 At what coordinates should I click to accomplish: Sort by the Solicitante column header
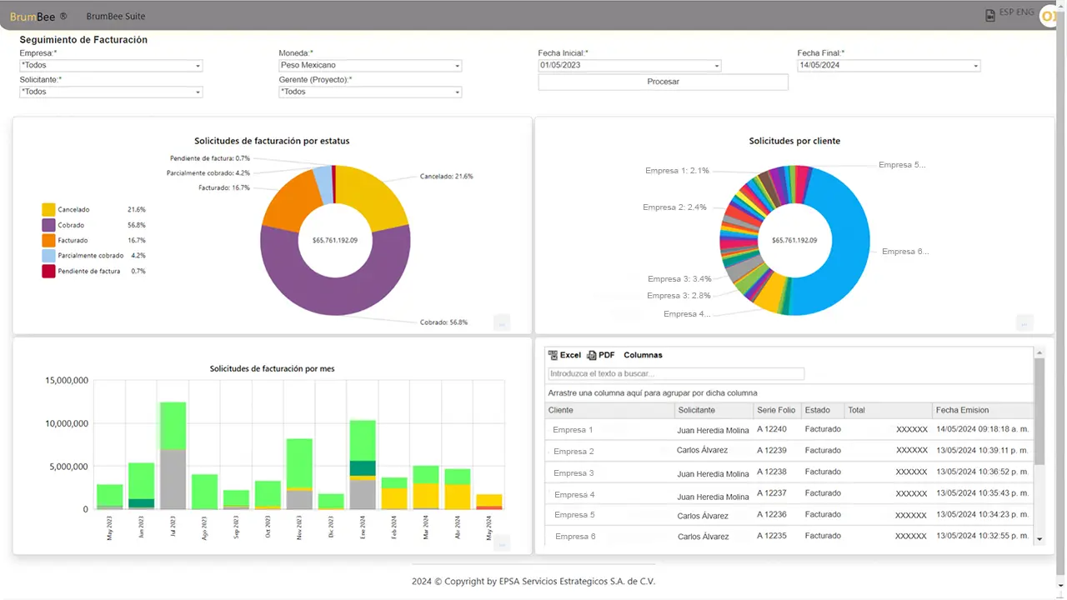(x=714, y=410)
